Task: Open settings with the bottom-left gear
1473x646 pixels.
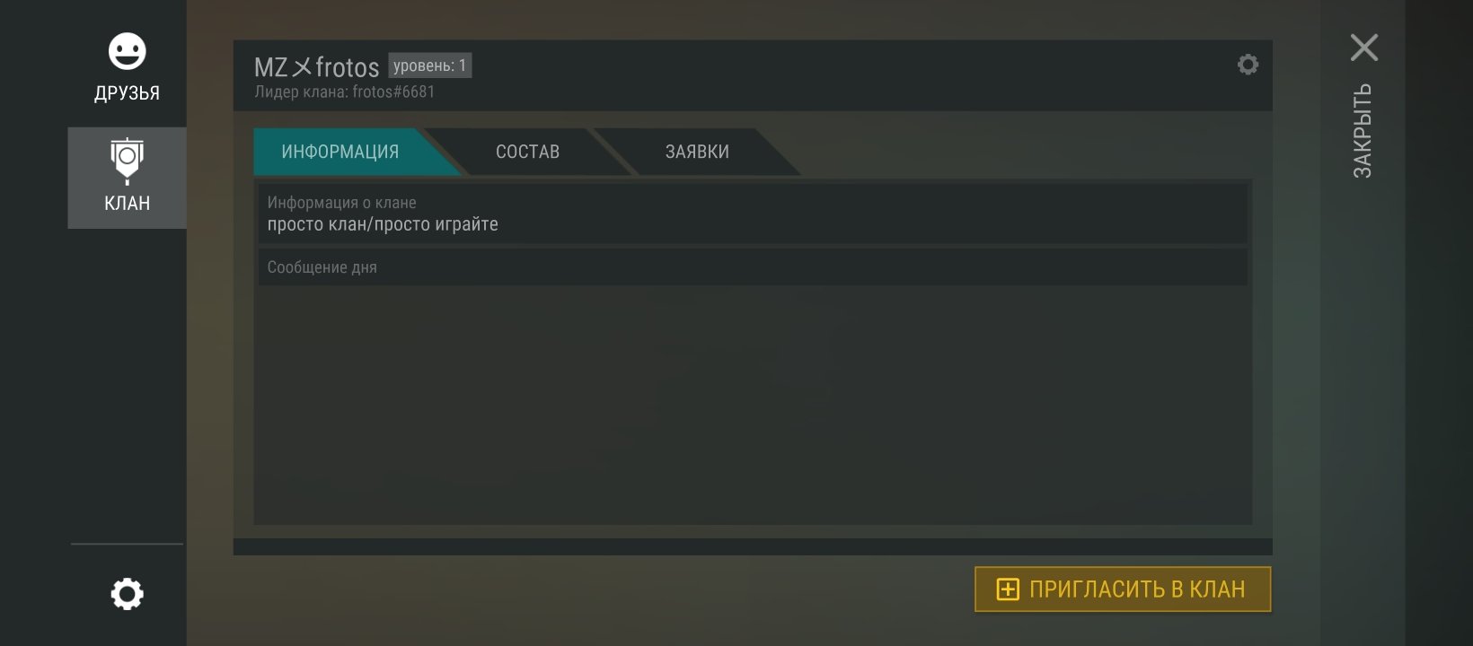Action: (x=127, y=594)
